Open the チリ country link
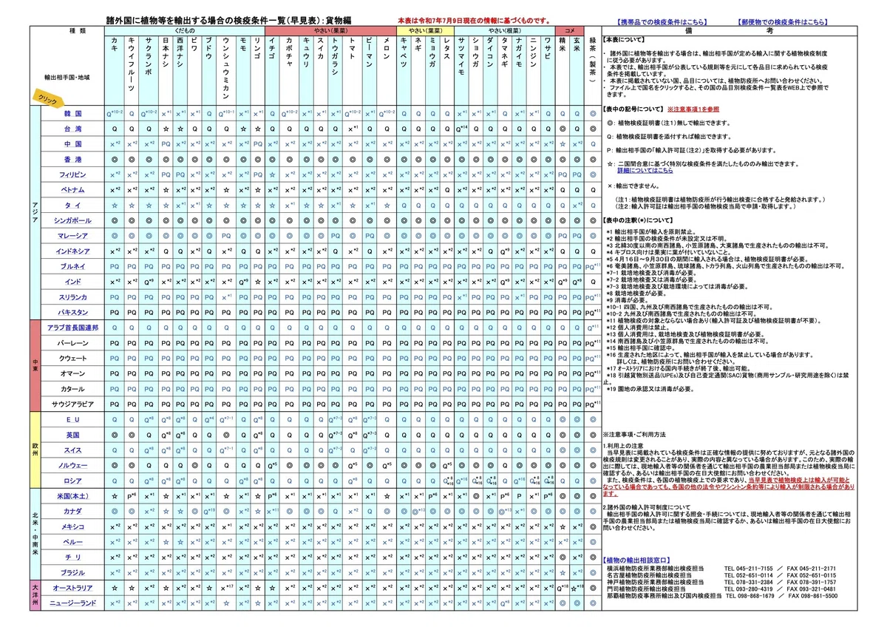The width and height of the screenshot is (887, 627). pyautogui.click(x=72, y=557)
